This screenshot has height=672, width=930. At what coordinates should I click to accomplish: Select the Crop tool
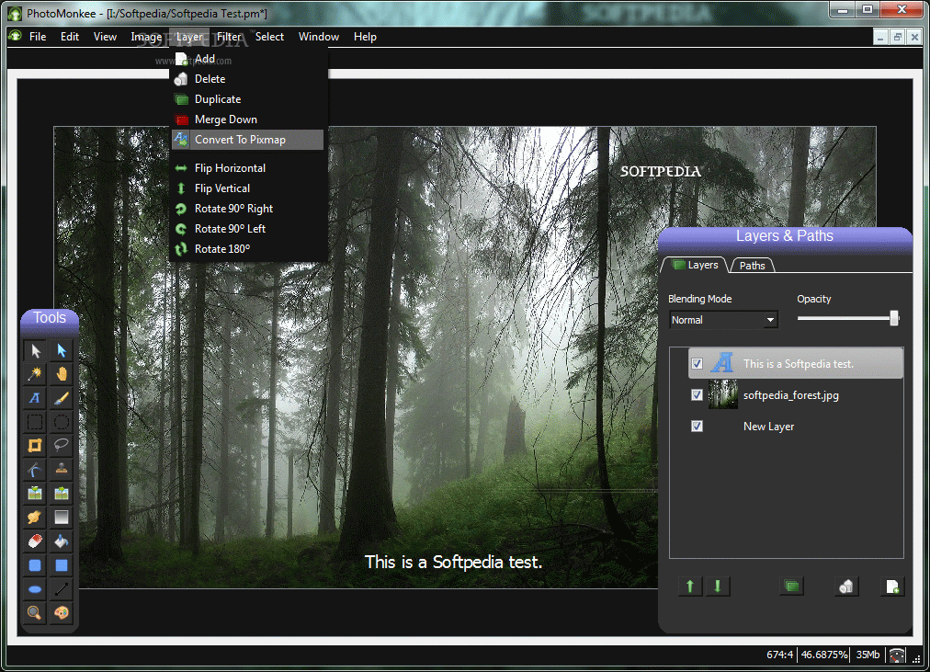[35, 446]
